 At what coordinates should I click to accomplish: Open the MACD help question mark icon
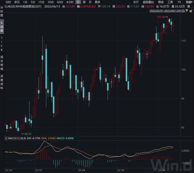6,138
